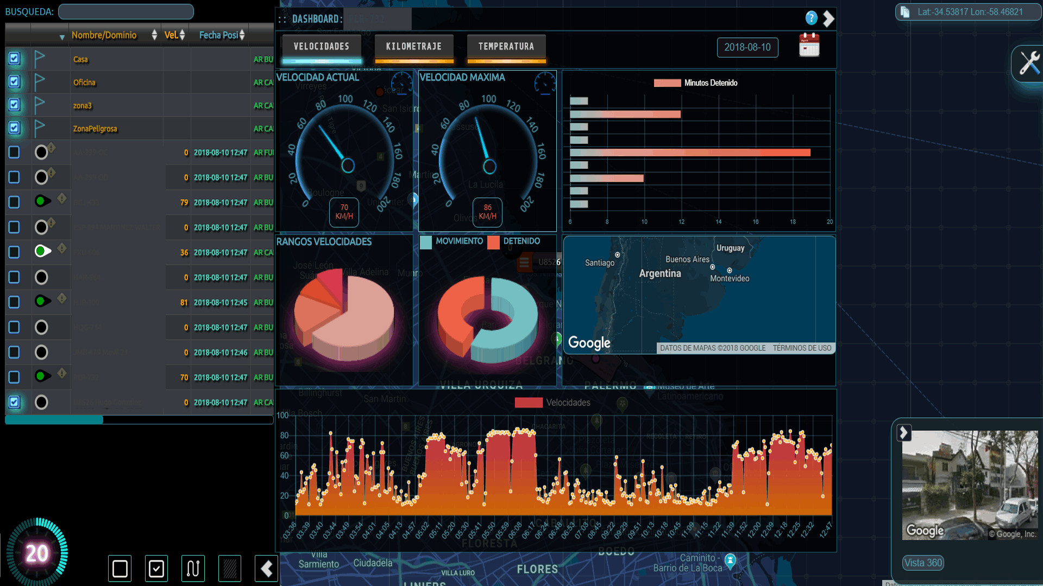This screenshot has width=1043, height=586.
Task: Click the BUSQUEDA search input field
Action: point(126,11)
